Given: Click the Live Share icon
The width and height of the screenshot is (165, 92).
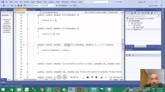Looking at the screenshot, I should point(150,6).
